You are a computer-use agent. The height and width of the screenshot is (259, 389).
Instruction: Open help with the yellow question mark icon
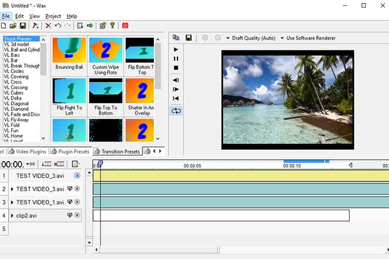click(x=112, y=26)
